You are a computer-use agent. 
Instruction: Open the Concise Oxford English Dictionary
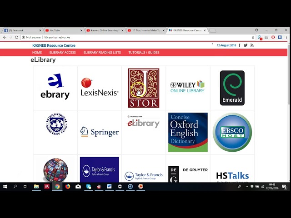[188, 132]
